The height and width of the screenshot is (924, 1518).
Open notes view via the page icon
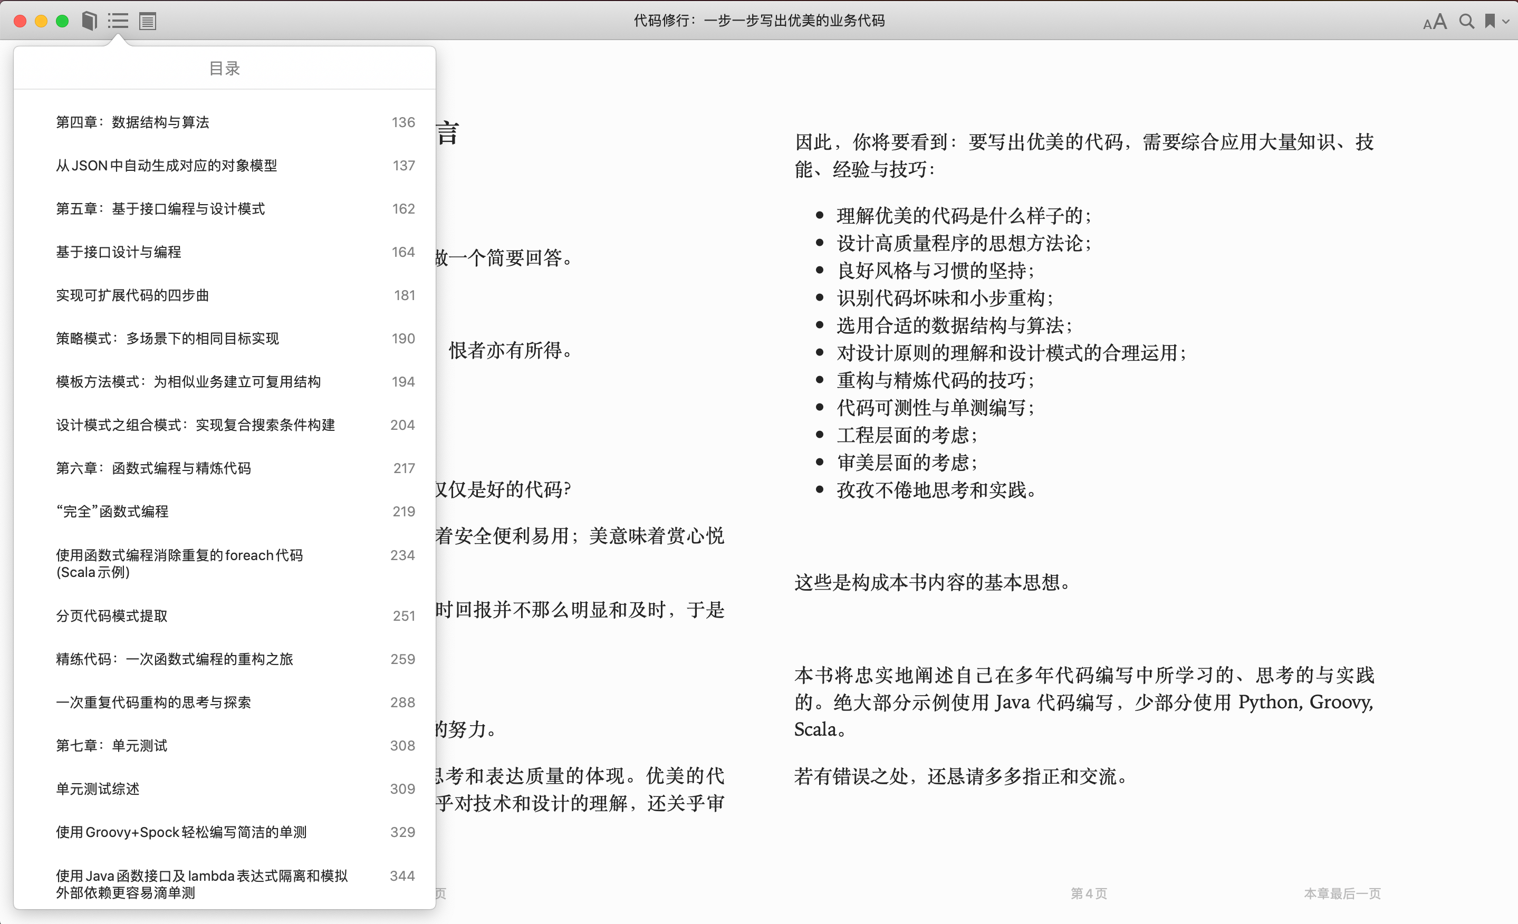coord(147,21)
